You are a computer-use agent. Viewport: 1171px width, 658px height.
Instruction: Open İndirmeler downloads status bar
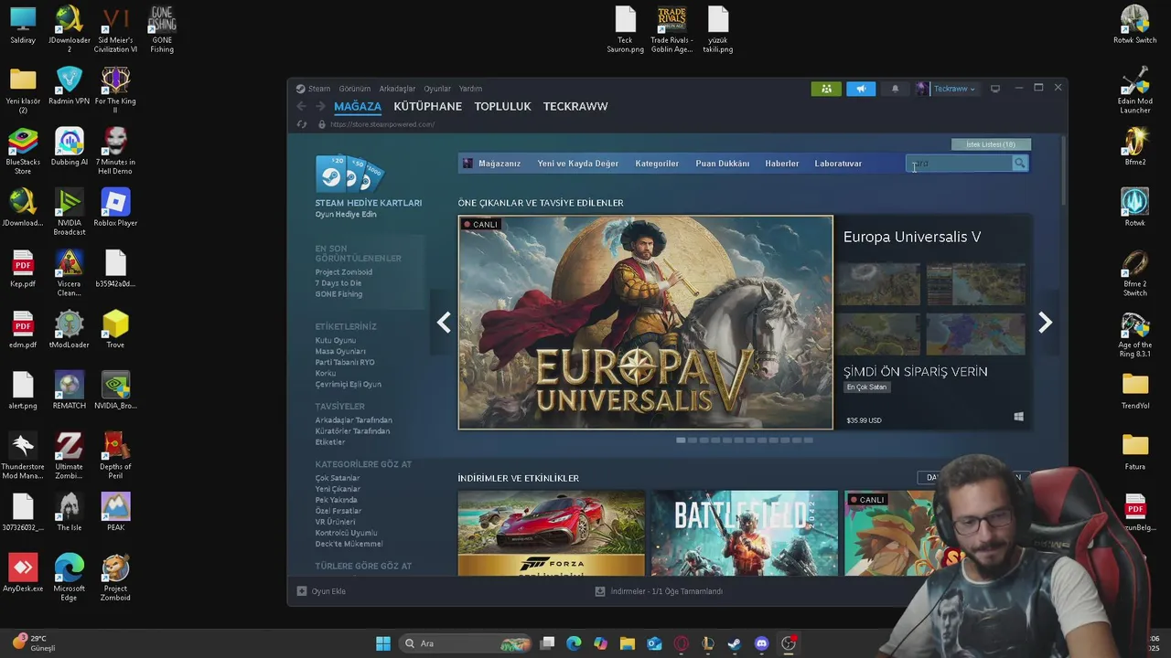[659, 591]
